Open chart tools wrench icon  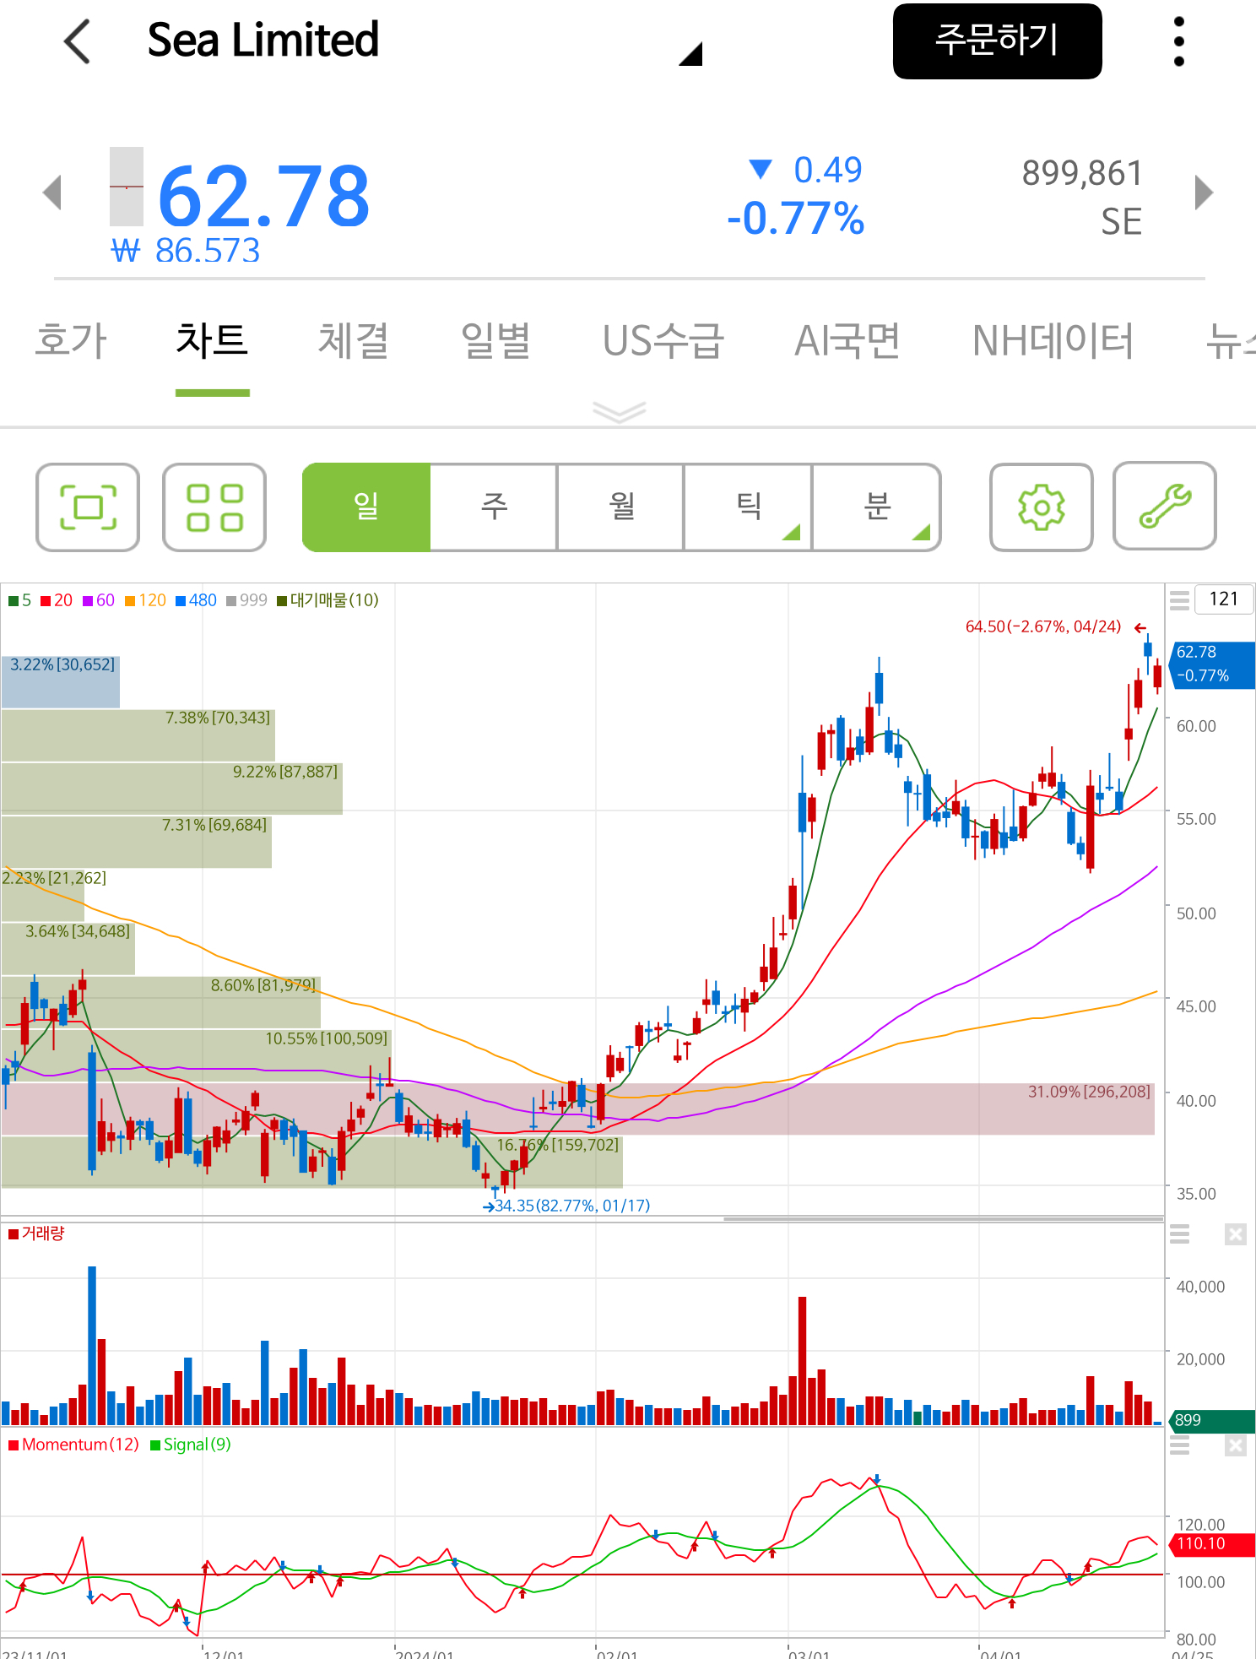click(x=1165, y=507)
